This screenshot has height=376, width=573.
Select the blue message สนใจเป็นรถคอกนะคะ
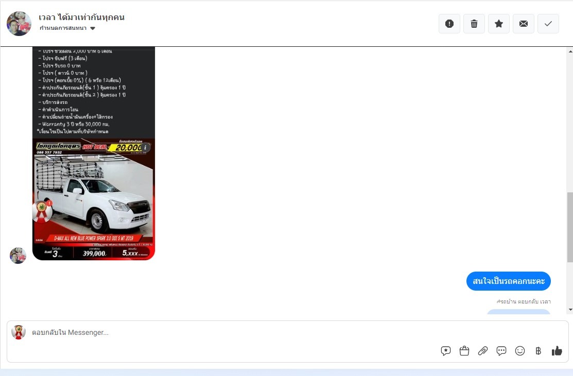tap(508, 281)
